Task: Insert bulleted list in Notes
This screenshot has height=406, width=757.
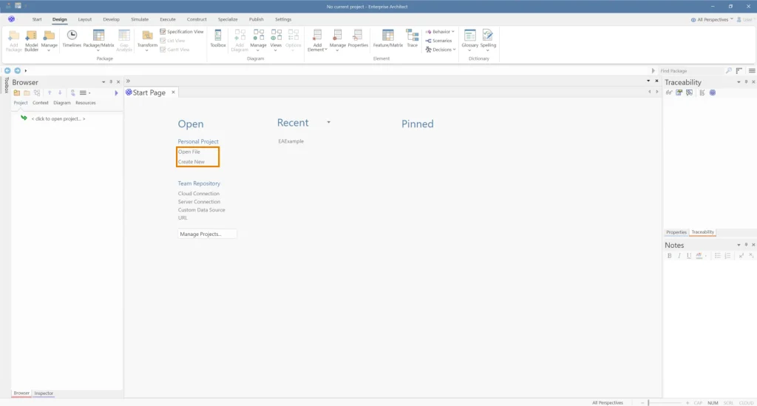Action: click(x=717, y=256)
